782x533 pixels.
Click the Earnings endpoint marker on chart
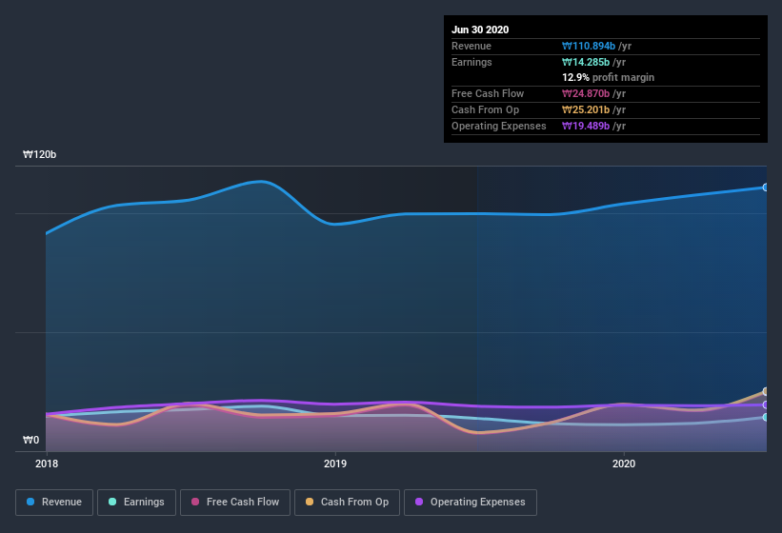(766, 417)
